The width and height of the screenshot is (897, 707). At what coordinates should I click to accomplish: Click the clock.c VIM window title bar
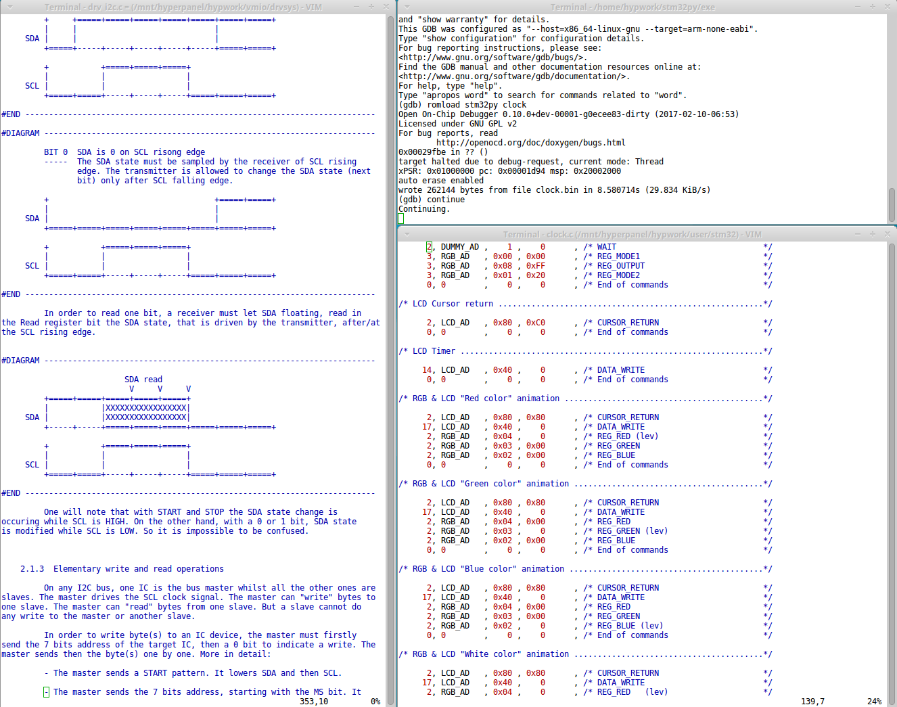tap(632, 234)
